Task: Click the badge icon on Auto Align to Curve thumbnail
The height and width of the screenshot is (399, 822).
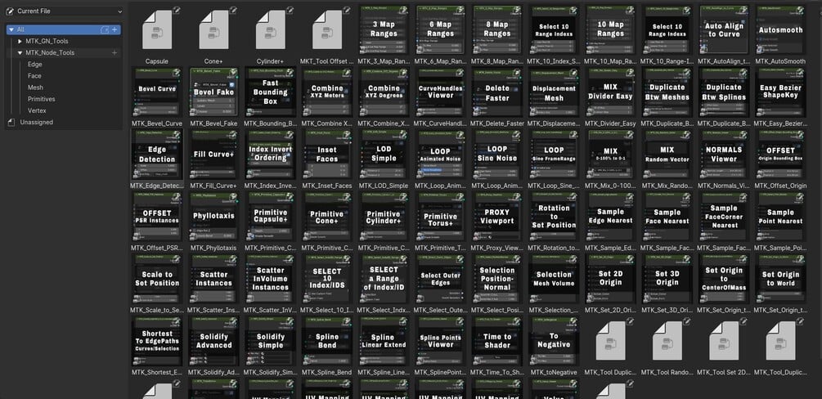Action: pyautogui.click(x=743, y=10)
